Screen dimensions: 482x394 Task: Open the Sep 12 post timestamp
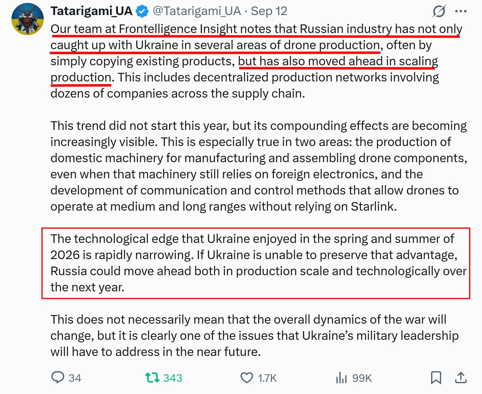[x=269, y=11]
